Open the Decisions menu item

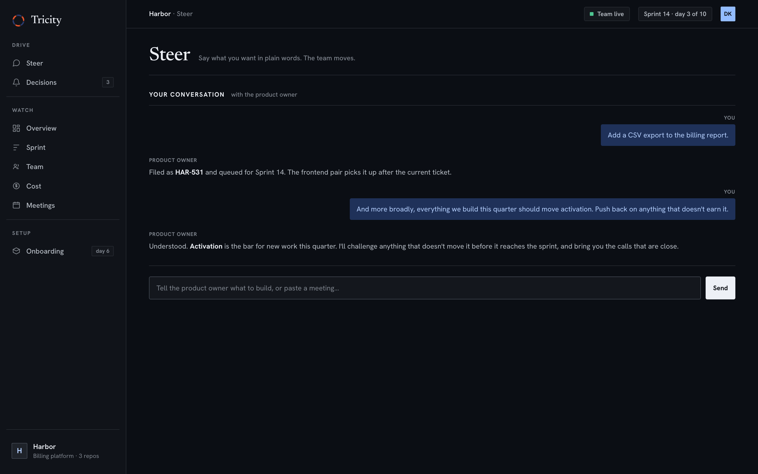point(63,82)
